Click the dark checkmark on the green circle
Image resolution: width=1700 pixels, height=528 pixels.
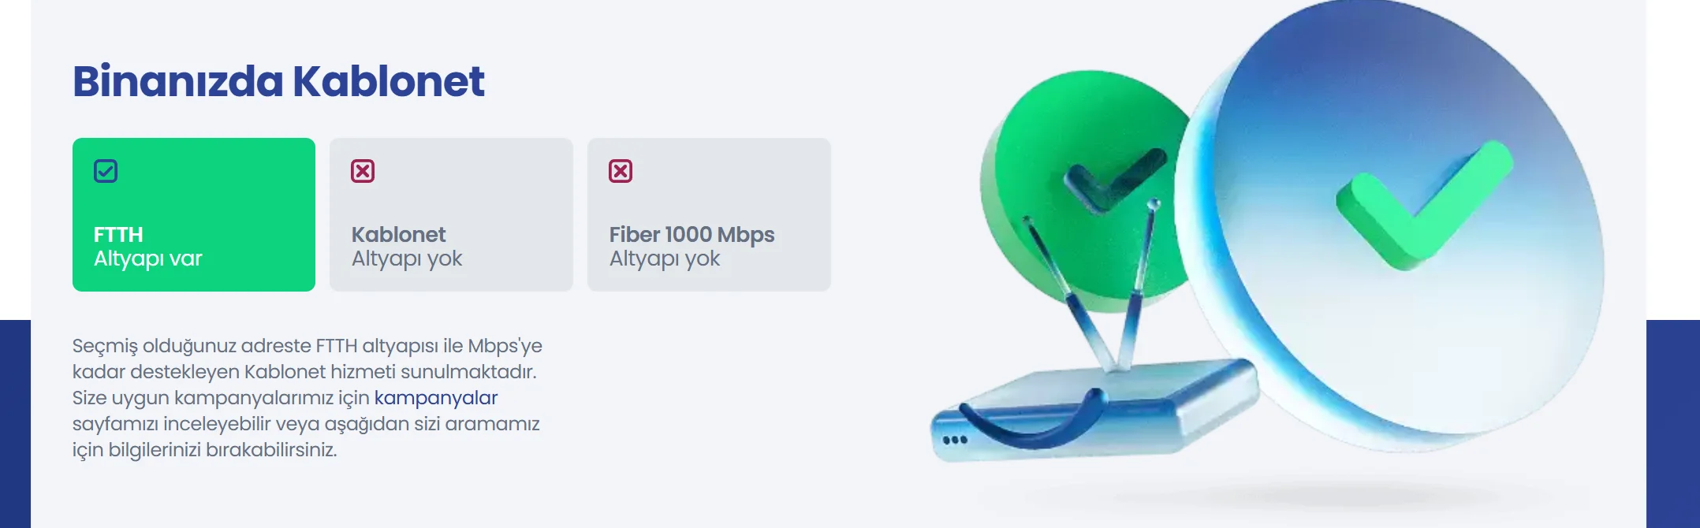tap(1113, 180)
